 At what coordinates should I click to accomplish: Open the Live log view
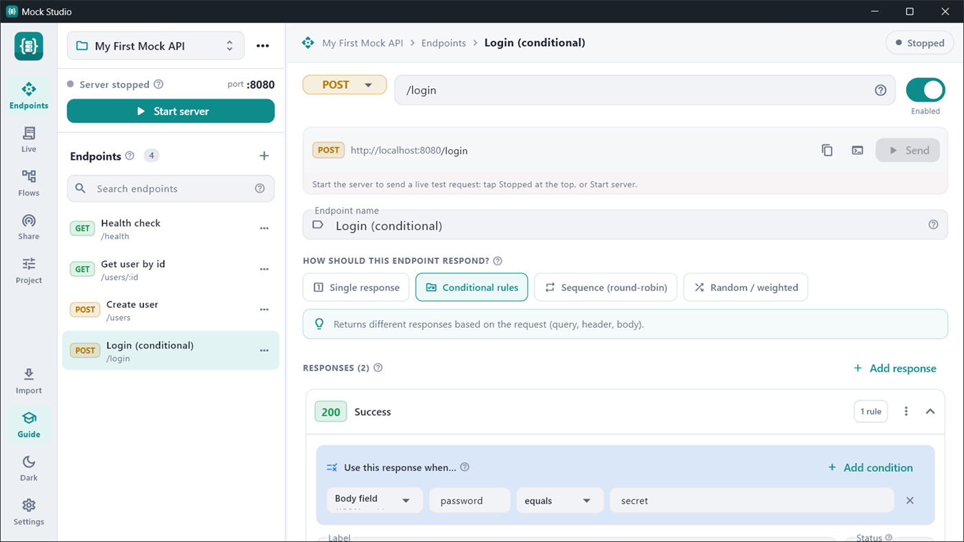coord(29,139)
